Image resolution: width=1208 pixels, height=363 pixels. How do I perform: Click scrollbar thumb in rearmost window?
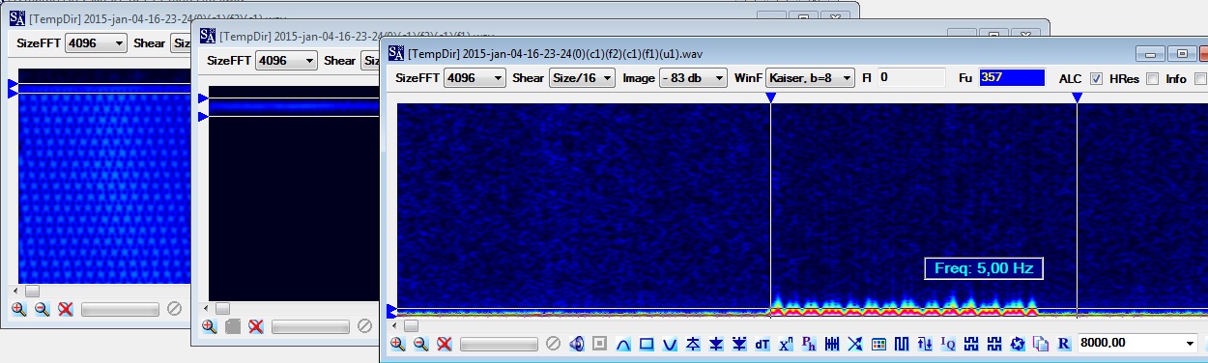coord(32,291)
